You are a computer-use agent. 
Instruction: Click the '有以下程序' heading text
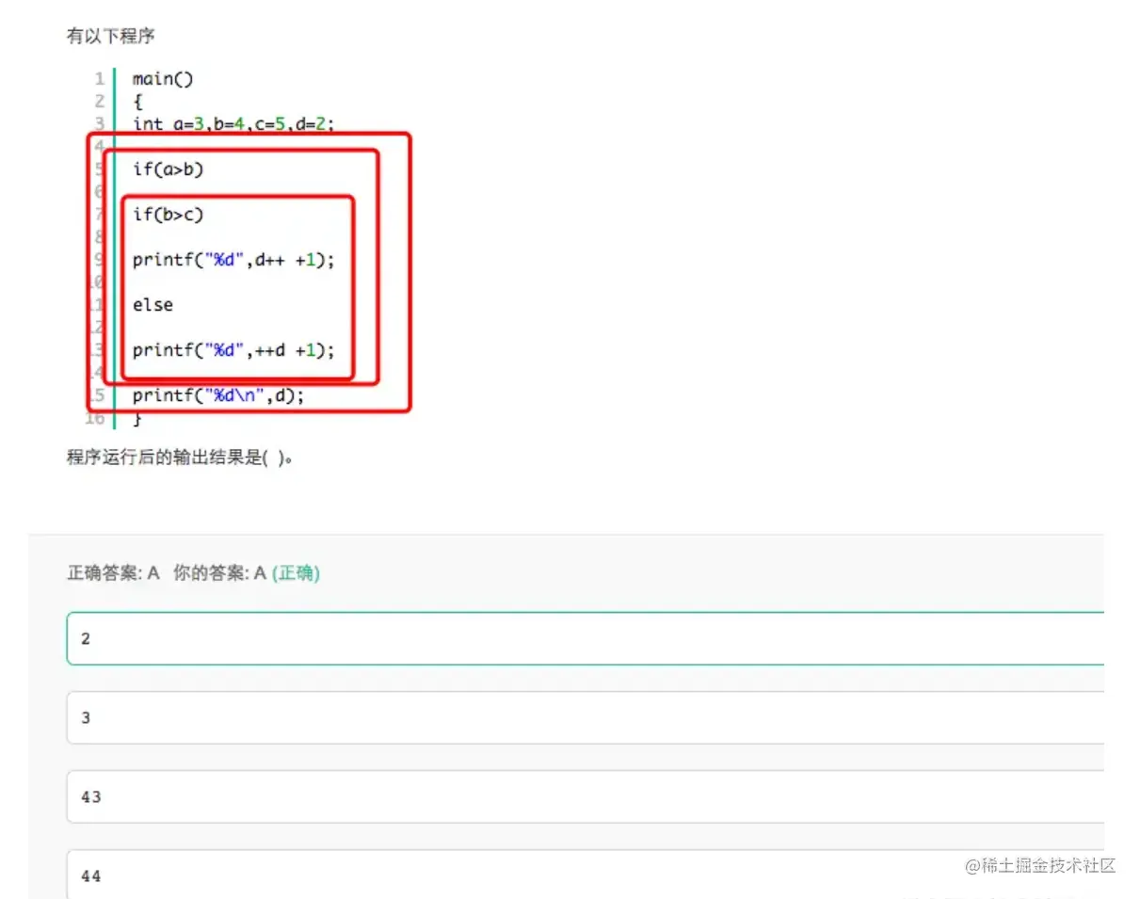tap(110, 36)
